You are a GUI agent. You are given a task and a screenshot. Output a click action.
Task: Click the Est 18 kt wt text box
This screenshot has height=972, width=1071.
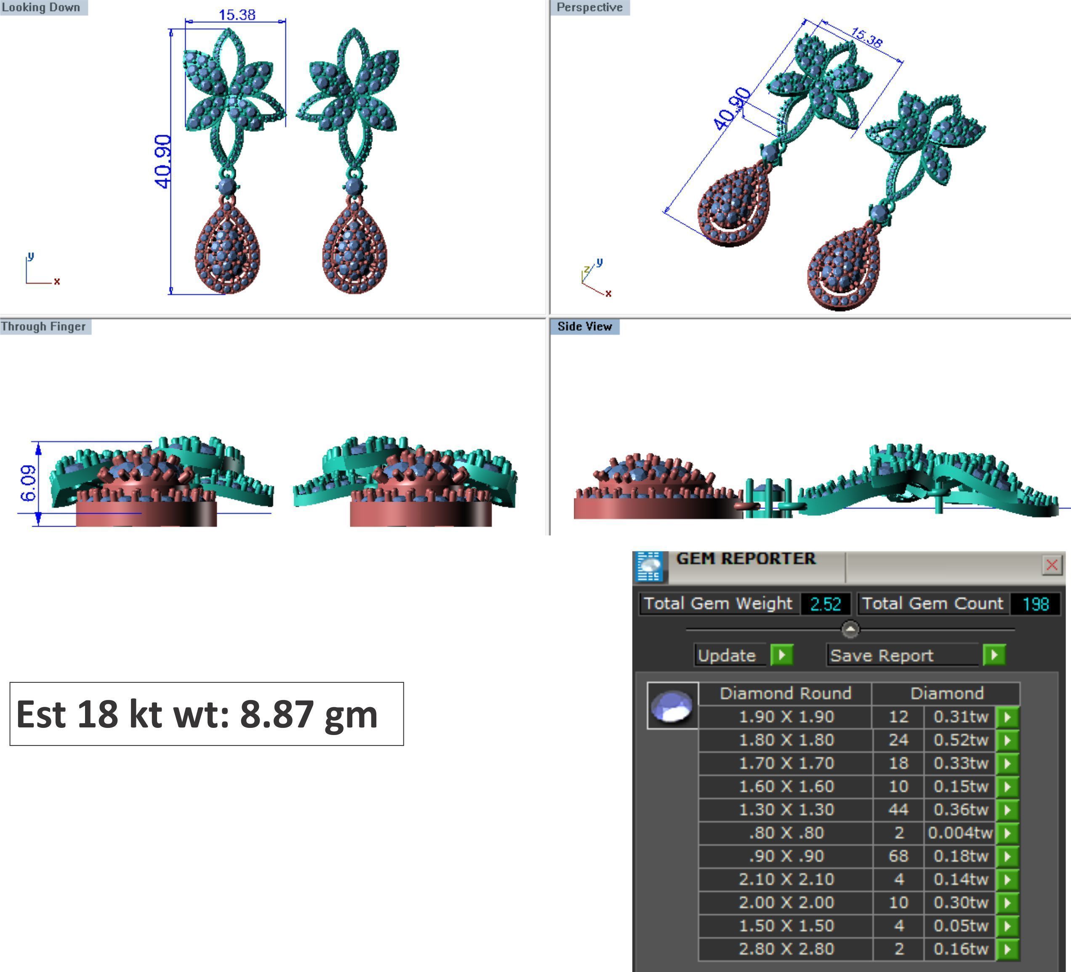click(x=207, y=714)
